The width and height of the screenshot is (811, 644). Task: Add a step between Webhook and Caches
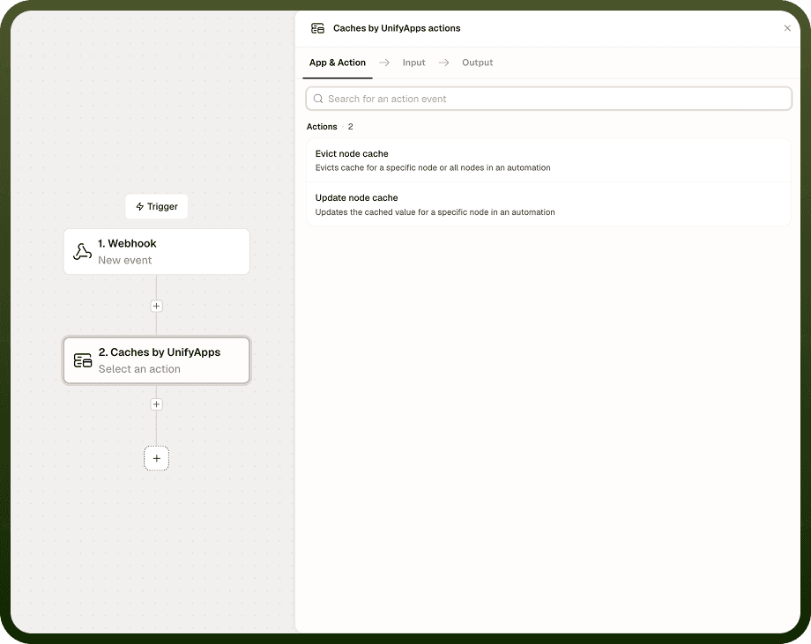tap(156, 306)
